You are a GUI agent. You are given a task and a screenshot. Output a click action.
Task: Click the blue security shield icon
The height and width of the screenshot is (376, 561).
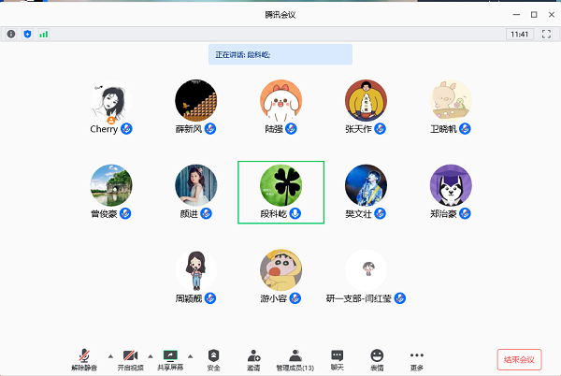tap(27, 34)
